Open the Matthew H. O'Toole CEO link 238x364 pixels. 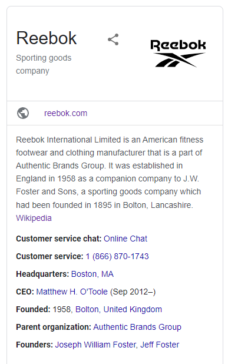(x=72, y=292)
